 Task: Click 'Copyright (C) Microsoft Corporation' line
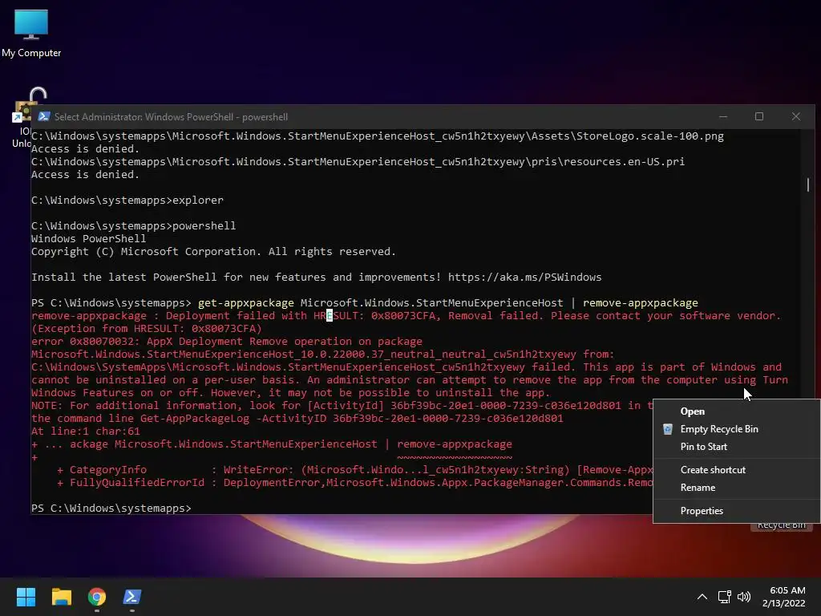[x=213, y=251]
